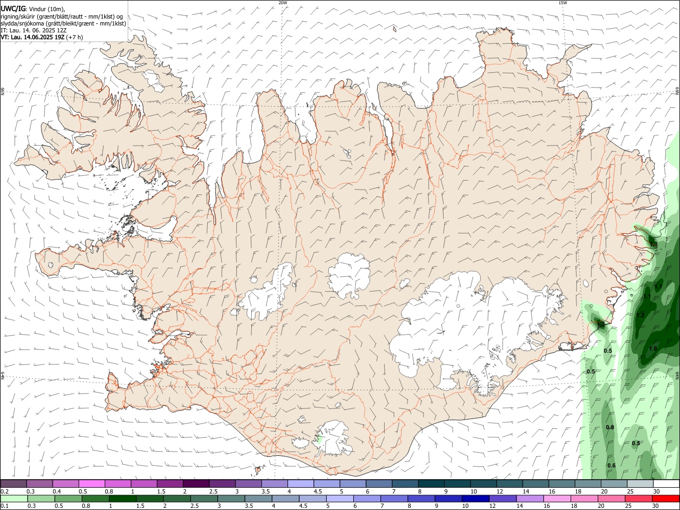Select the crimson 25–30 rain swatch
Screen dimensions: 680x510
coord(639,499)
